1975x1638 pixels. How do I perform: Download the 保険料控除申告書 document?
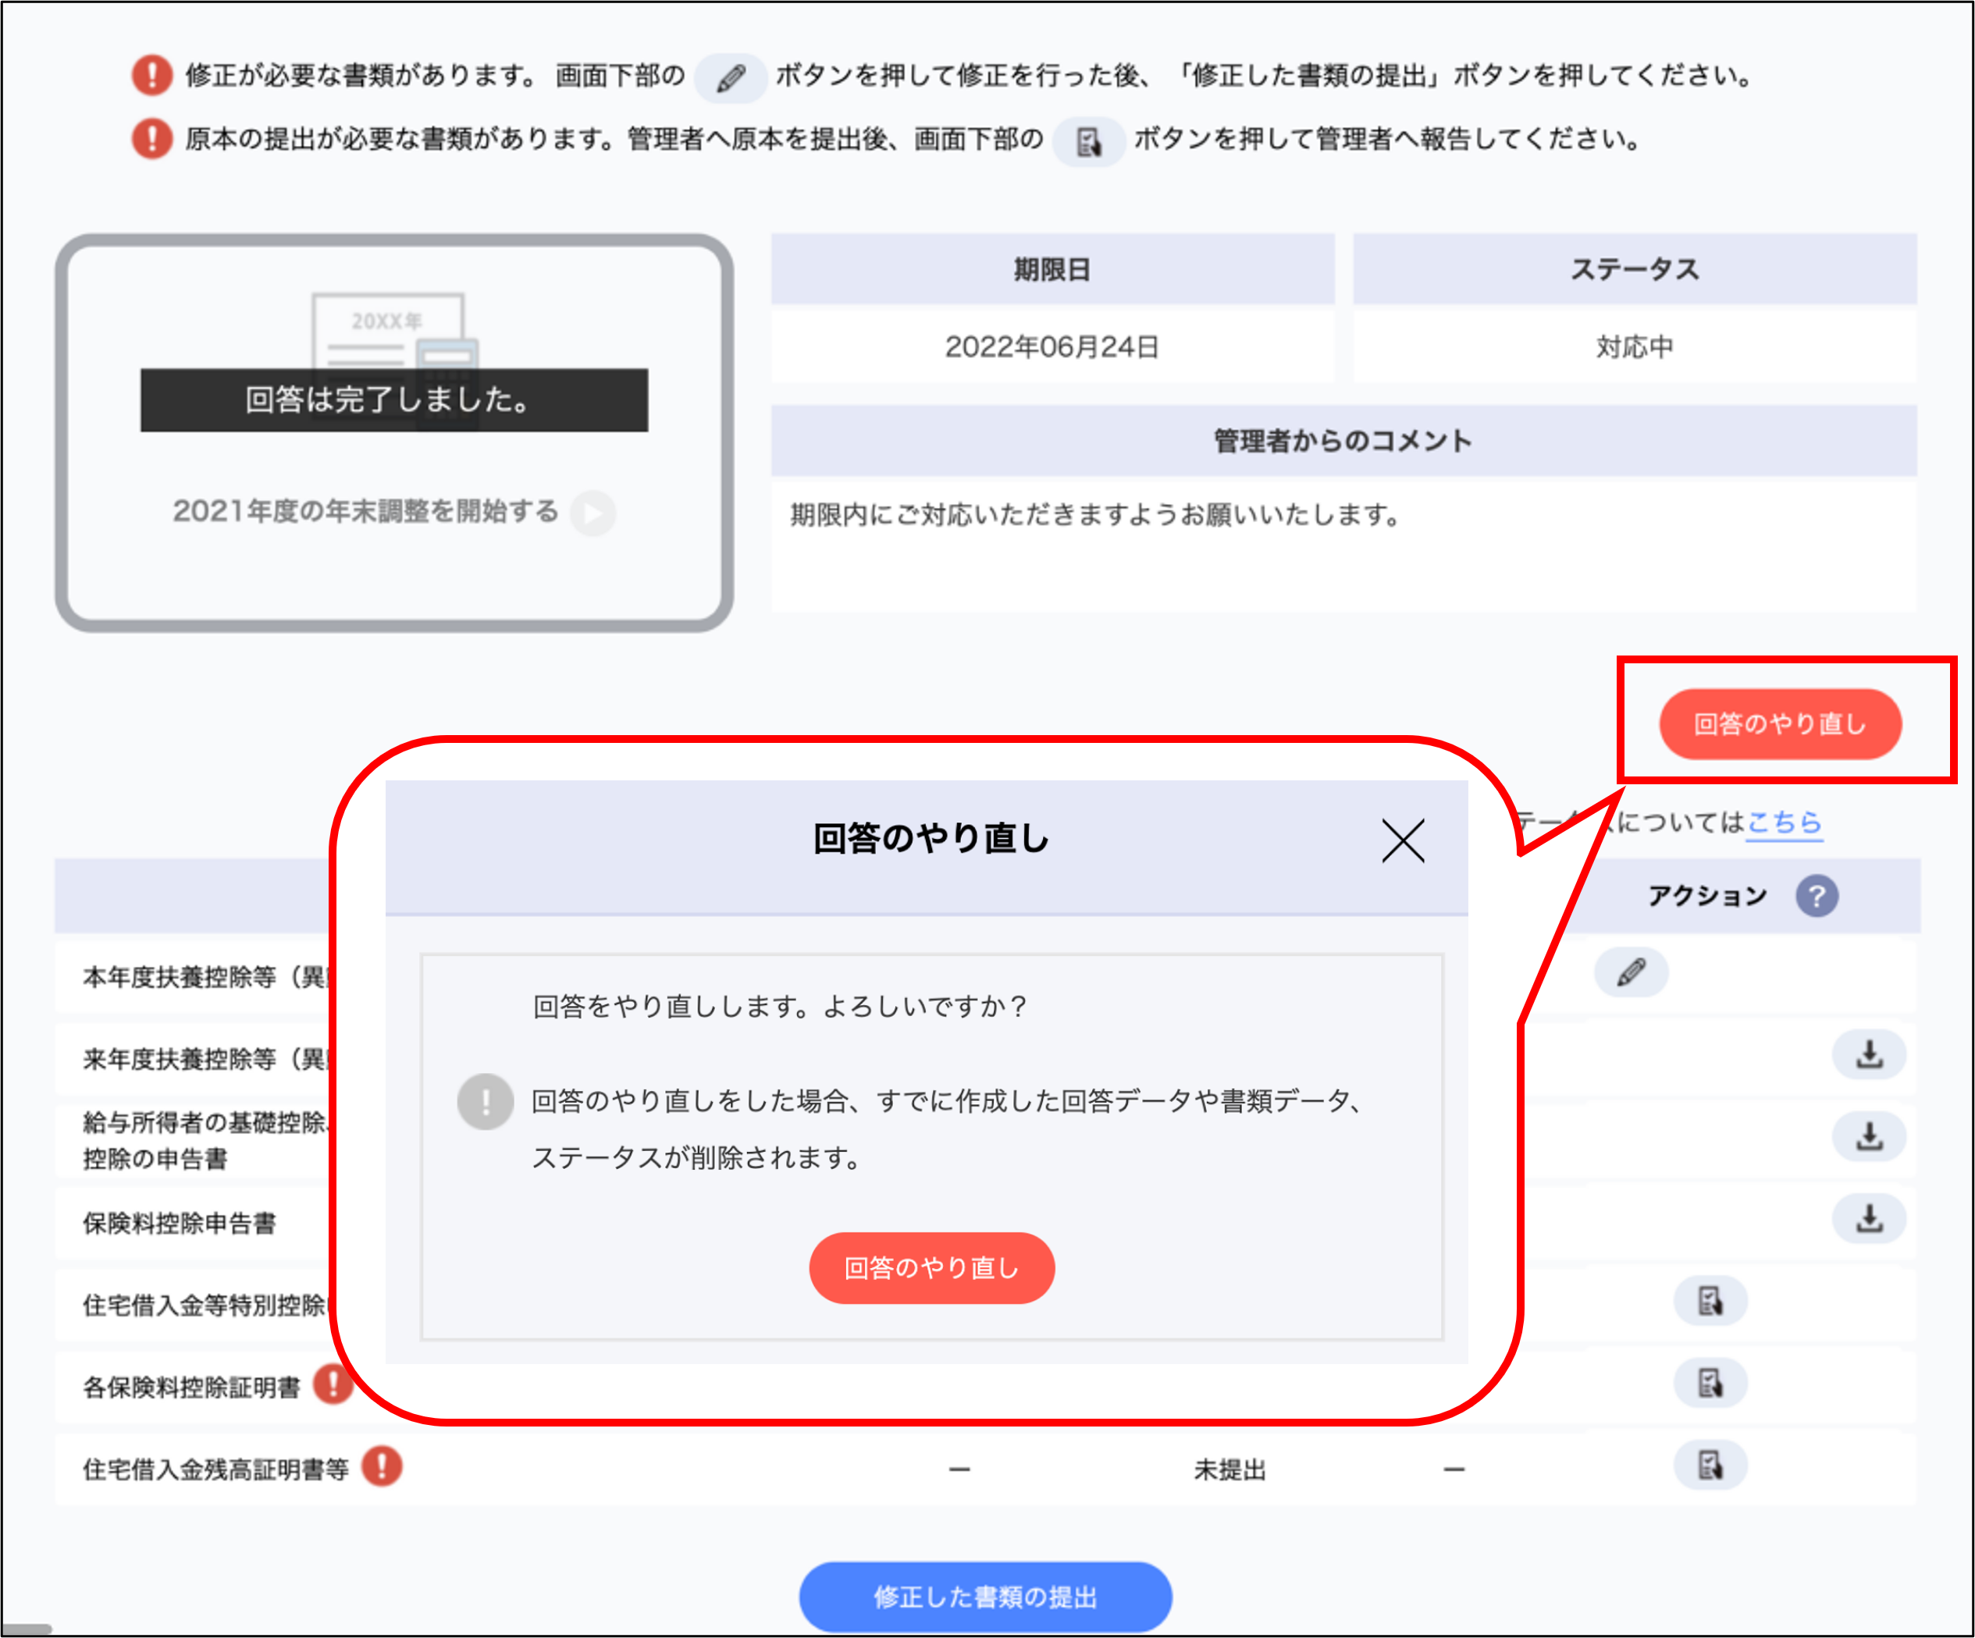[x=1868, y=1219]
